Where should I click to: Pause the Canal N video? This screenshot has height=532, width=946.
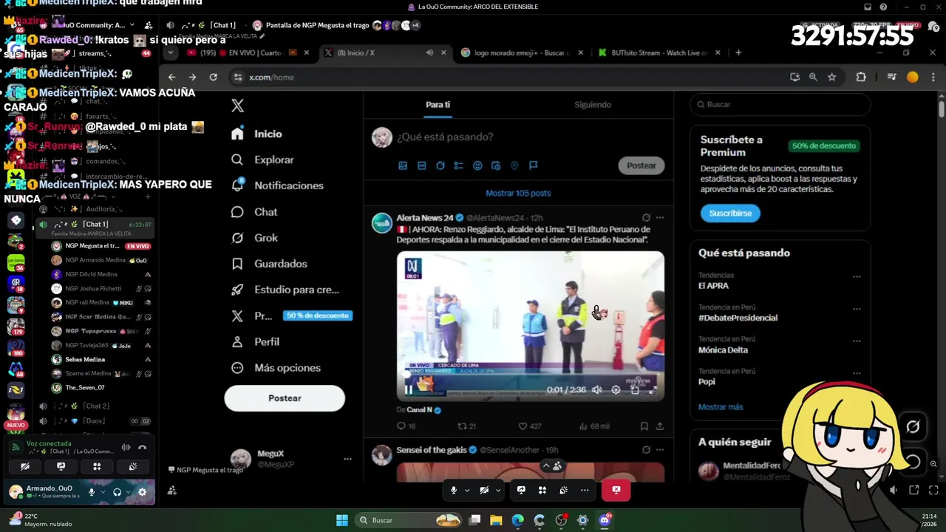point(408,389)
